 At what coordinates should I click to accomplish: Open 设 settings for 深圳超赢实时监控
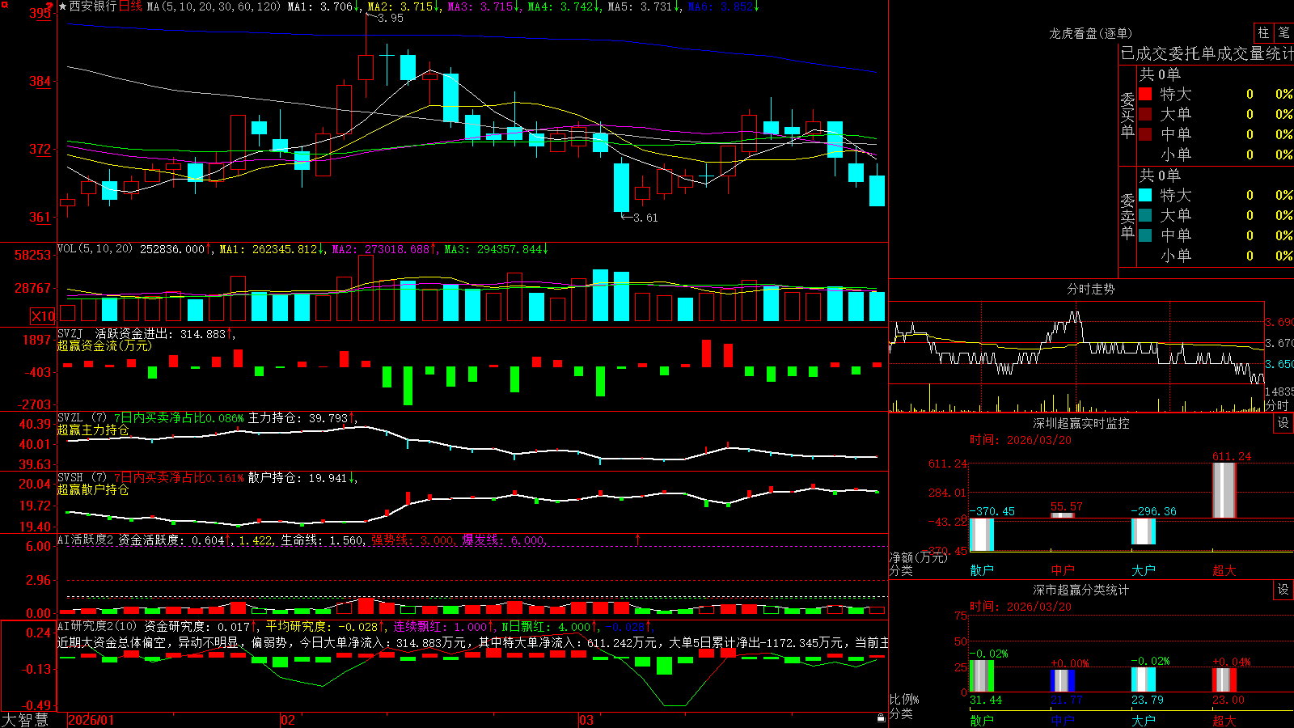click(x=1283, y=423)
